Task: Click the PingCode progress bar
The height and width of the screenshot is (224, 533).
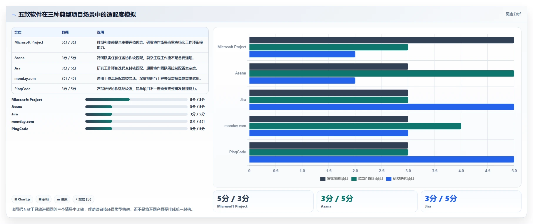Action: 136,129
